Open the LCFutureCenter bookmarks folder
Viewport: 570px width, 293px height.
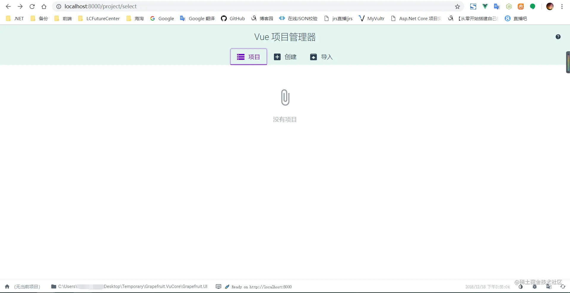pyautogui.click(x=99, y=18)
